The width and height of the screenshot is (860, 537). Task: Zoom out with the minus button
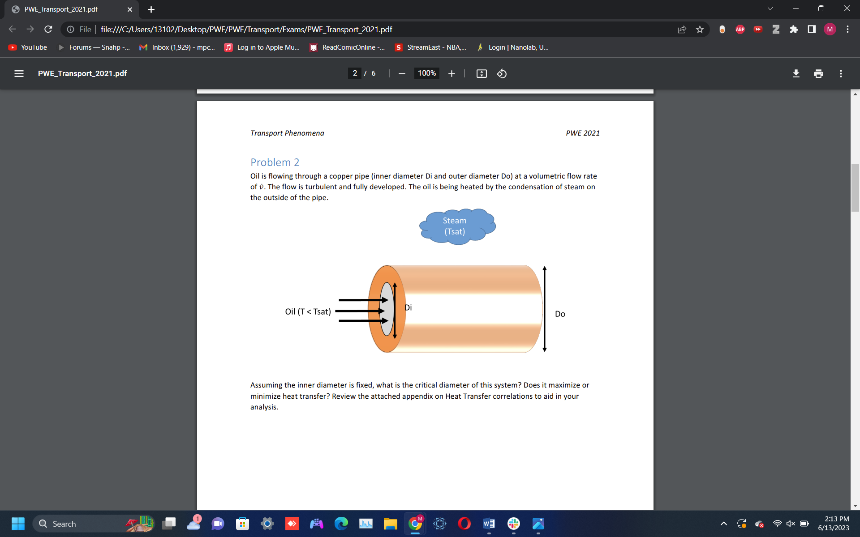(402, 73)
